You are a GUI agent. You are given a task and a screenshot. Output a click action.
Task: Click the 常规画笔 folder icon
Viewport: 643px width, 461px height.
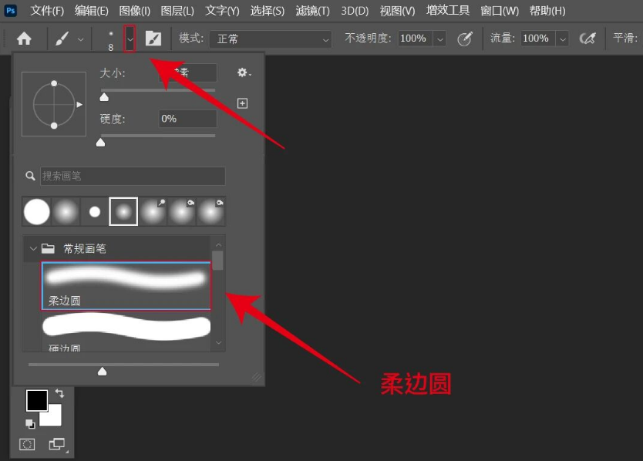tap(49, 248)
